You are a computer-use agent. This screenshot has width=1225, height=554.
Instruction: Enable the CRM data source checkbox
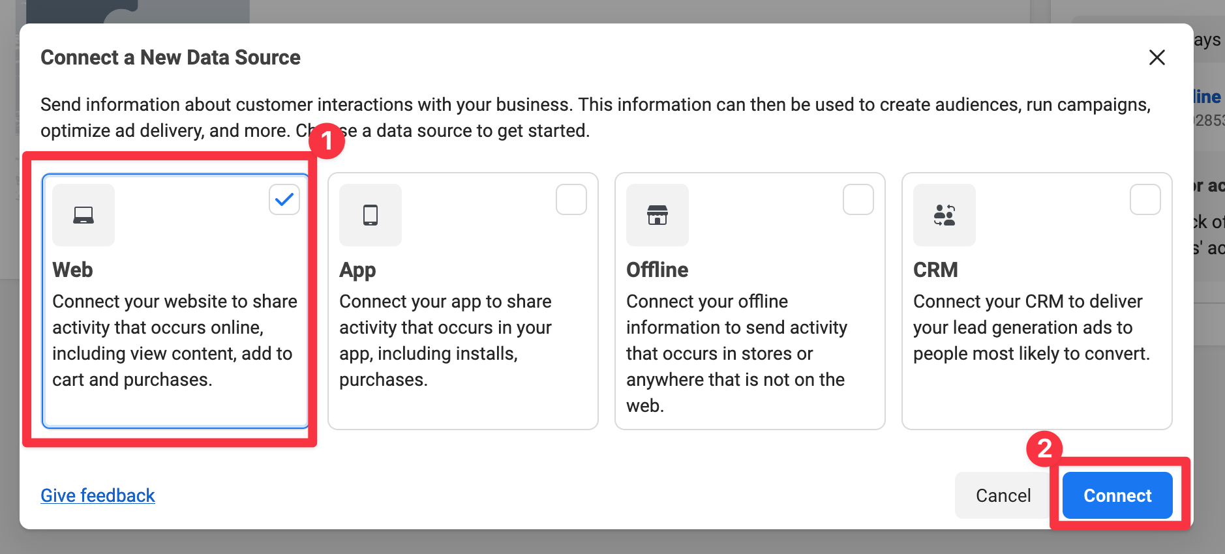[1145, 199]
